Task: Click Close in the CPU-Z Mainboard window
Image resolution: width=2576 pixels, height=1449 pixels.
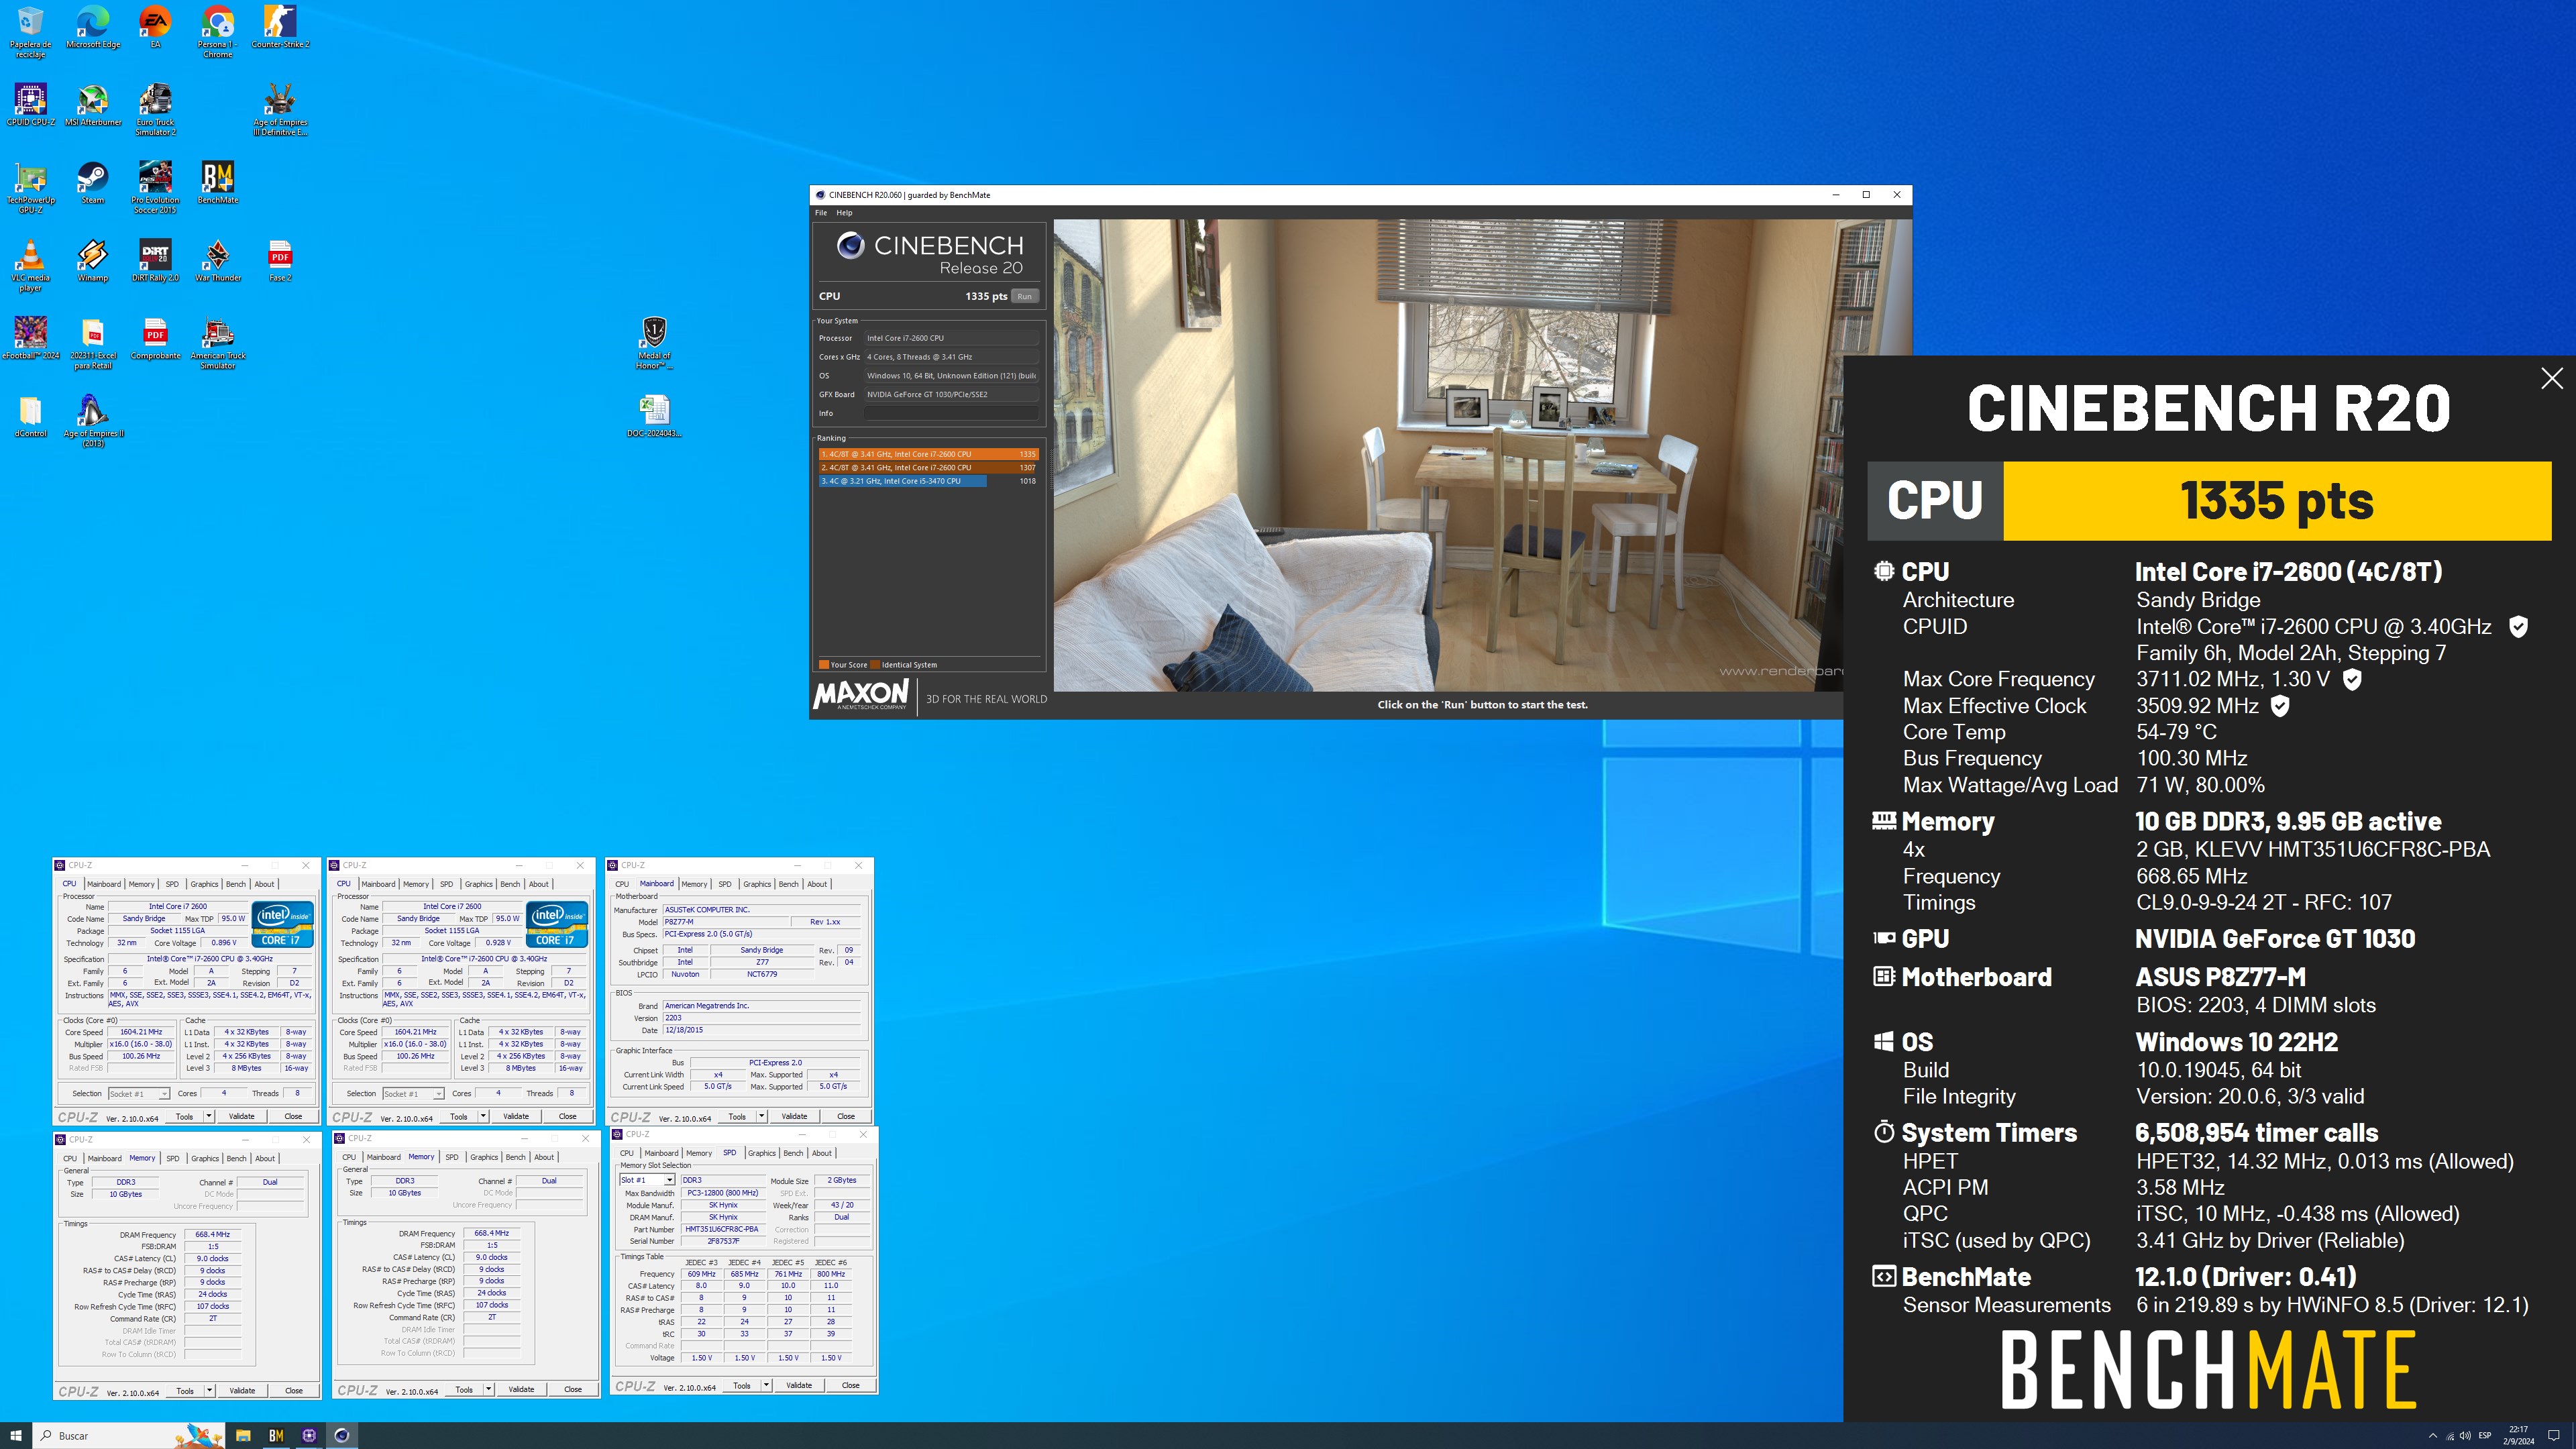Action: point(846,1116)
